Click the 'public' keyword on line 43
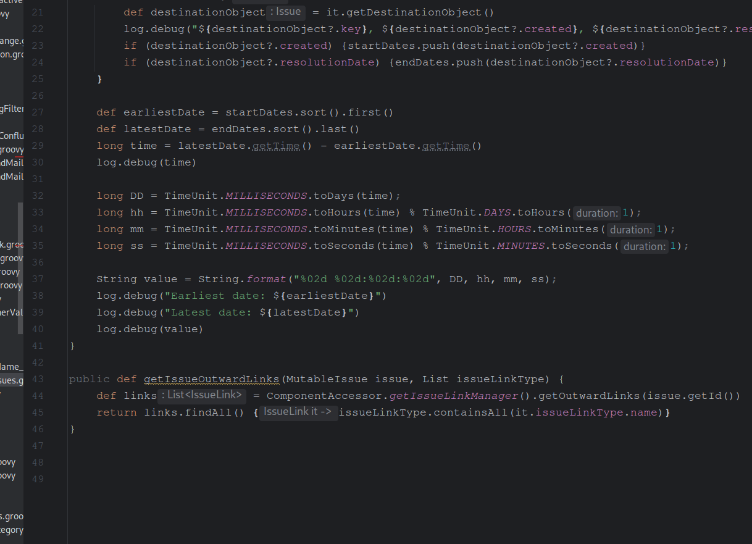The height and width of the screenshot is (544, 752). point(90,379)
